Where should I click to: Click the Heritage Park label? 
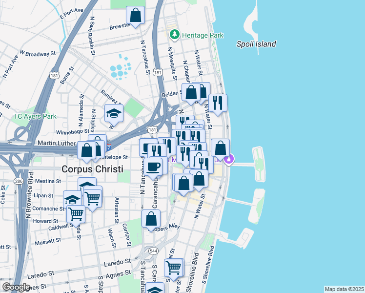pyautogui.click(x=203, y=35)
